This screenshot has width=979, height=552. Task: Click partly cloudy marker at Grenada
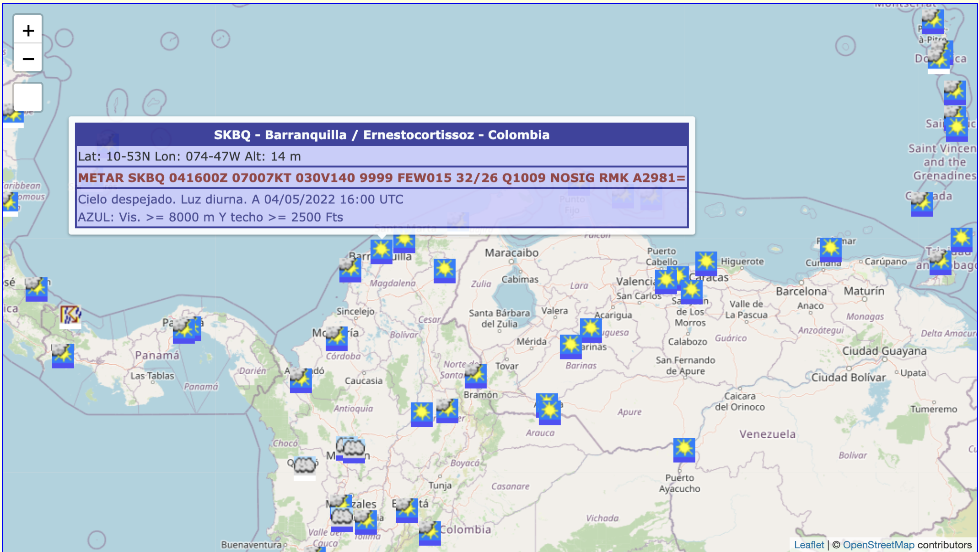pos(922,204)
